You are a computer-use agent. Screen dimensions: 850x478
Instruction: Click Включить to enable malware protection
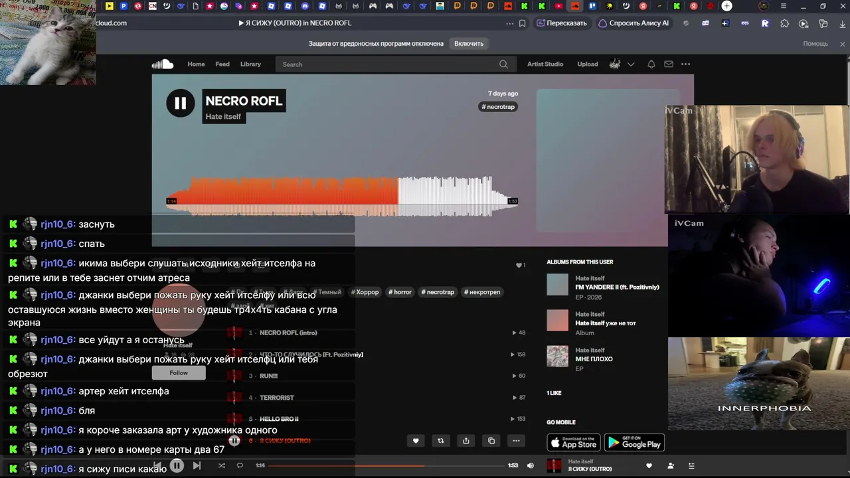click(469, 44)
